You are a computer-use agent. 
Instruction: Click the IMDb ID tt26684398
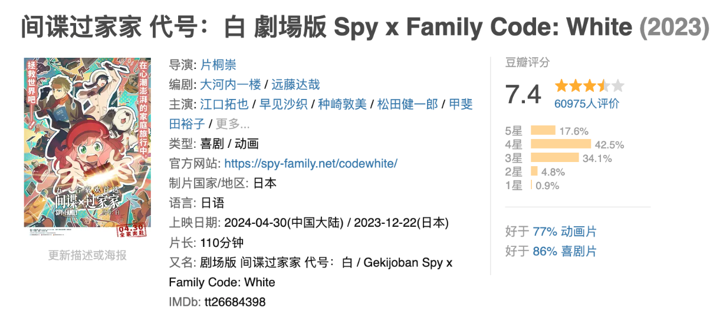(x=235, y=302)
